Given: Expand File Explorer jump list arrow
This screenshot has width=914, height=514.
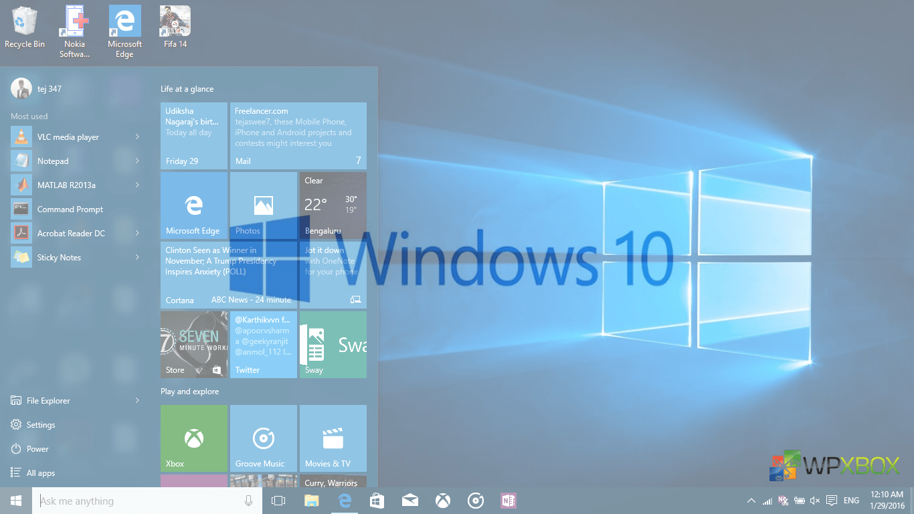Looking at the screenshot, I should 137,401.
